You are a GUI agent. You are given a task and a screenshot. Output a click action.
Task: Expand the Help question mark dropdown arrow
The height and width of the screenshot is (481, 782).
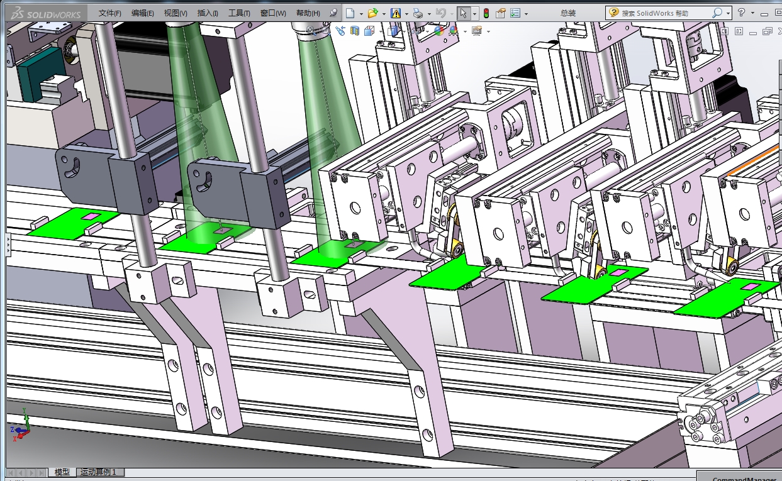754,13
